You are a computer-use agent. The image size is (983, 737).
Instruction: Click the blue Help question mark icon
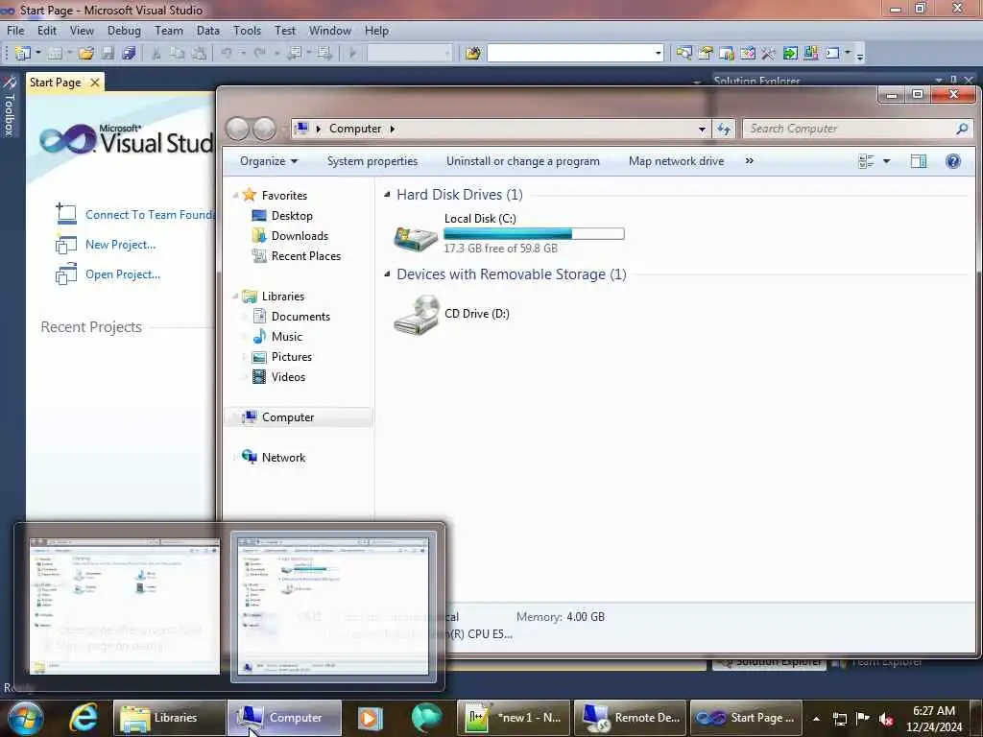point(953,161)
